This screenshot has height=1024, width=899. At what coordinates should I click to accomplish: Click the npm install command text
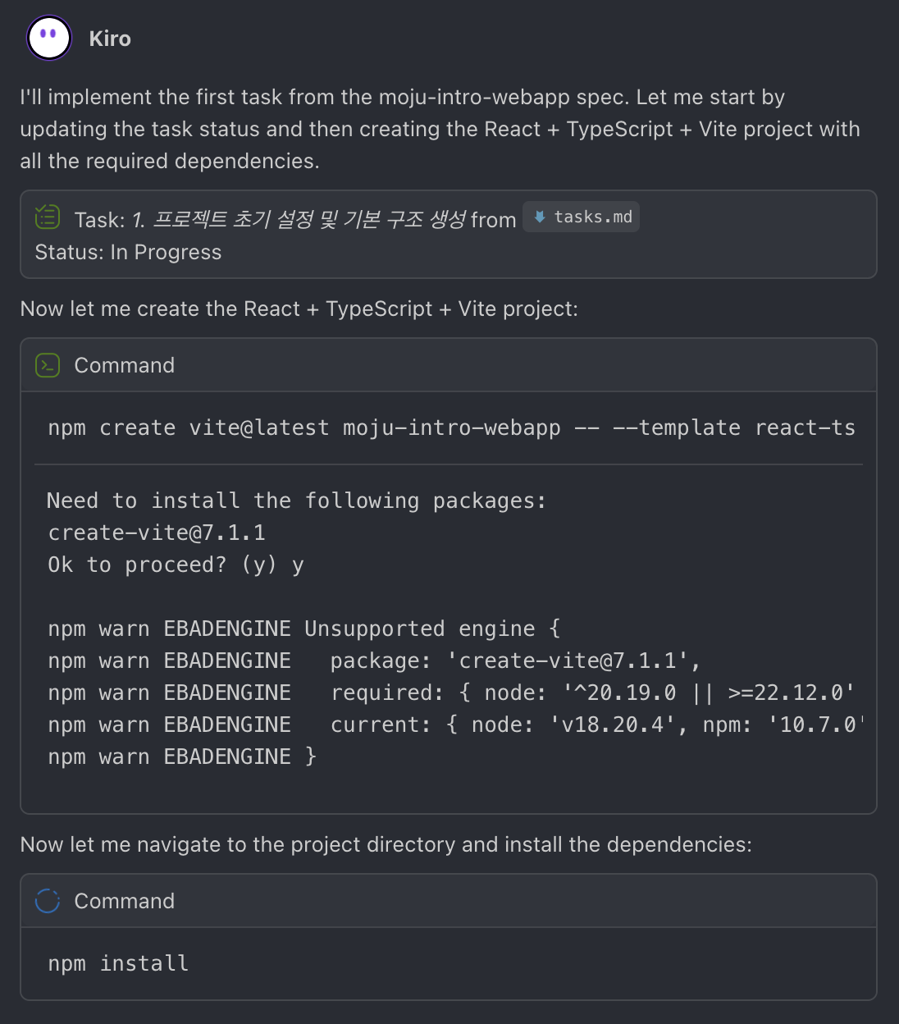pos(118,963)
